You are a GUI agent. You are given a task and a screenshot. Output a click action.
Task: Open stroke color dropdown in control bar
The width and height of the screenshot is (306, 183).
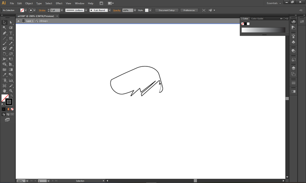35,10
